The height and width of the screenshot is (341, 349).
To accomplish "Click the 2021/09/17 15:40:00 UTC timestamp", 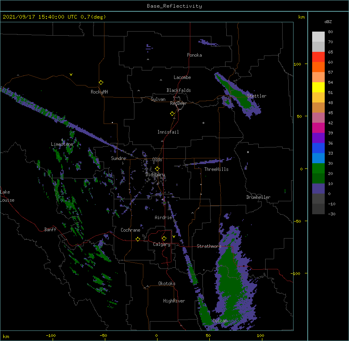I will click(x=40, y=17).
